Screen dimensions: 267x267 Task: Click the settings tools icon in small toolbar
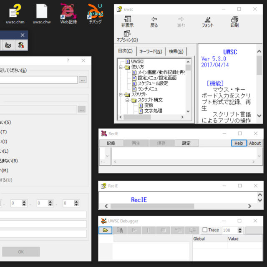point(21,45)
